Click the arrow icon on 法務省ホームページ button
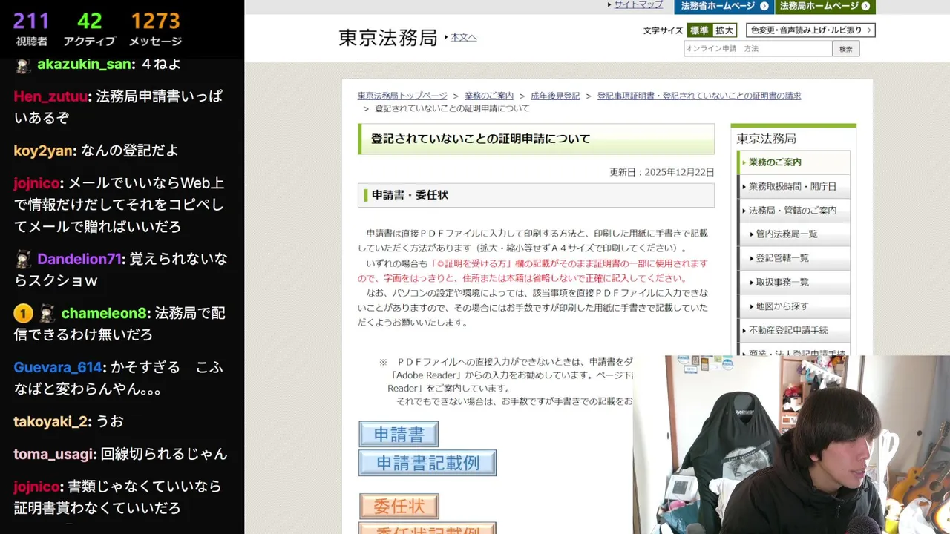Image resolution: width=950 pixels, height=534 pixels. pos(764,6)
